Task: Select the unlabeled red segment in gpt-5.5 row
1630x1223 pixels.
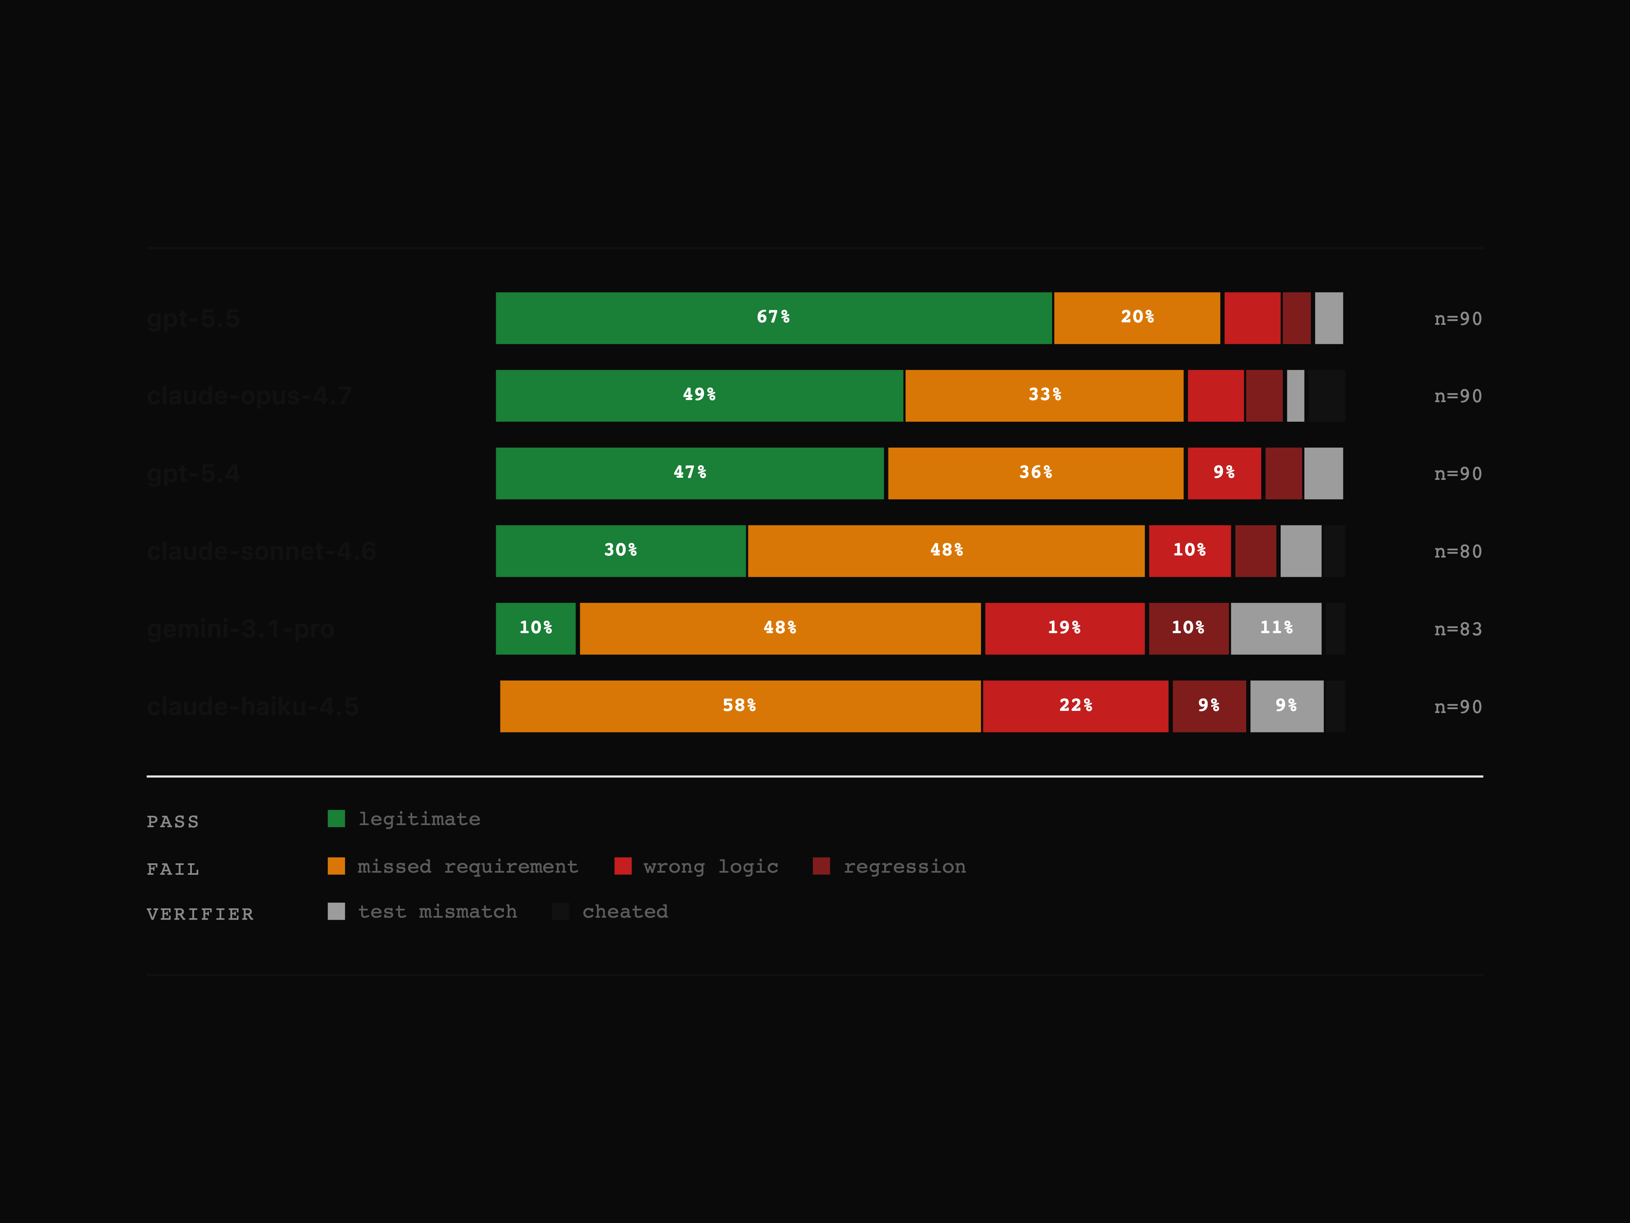Action: [1252, 318]
